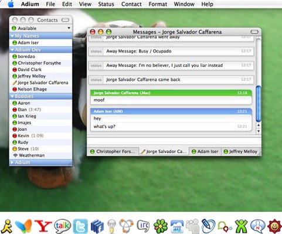The width and height of the screenshot is (282, 234).
Task: Switch to the Christopher Fors... chat tab
Action: click(113, 151)
